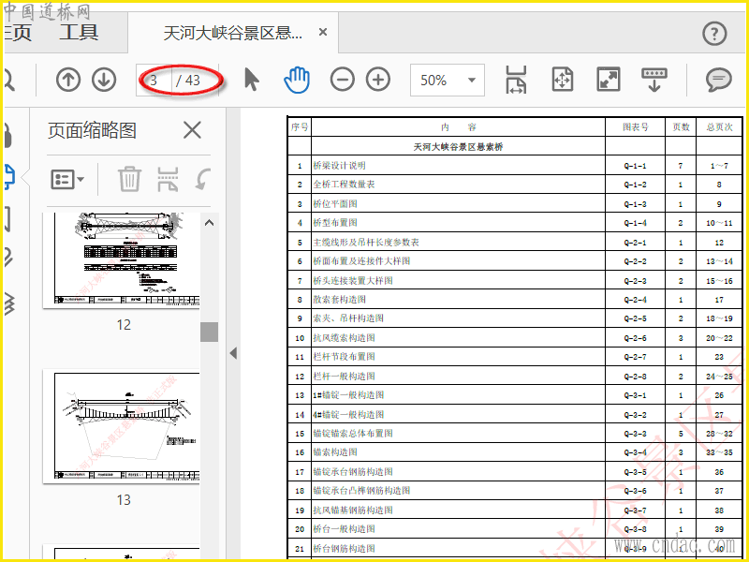Click the thumbnail panel print pages icon
The height and width of the screenshot is (562, 749).
point(168,179)
